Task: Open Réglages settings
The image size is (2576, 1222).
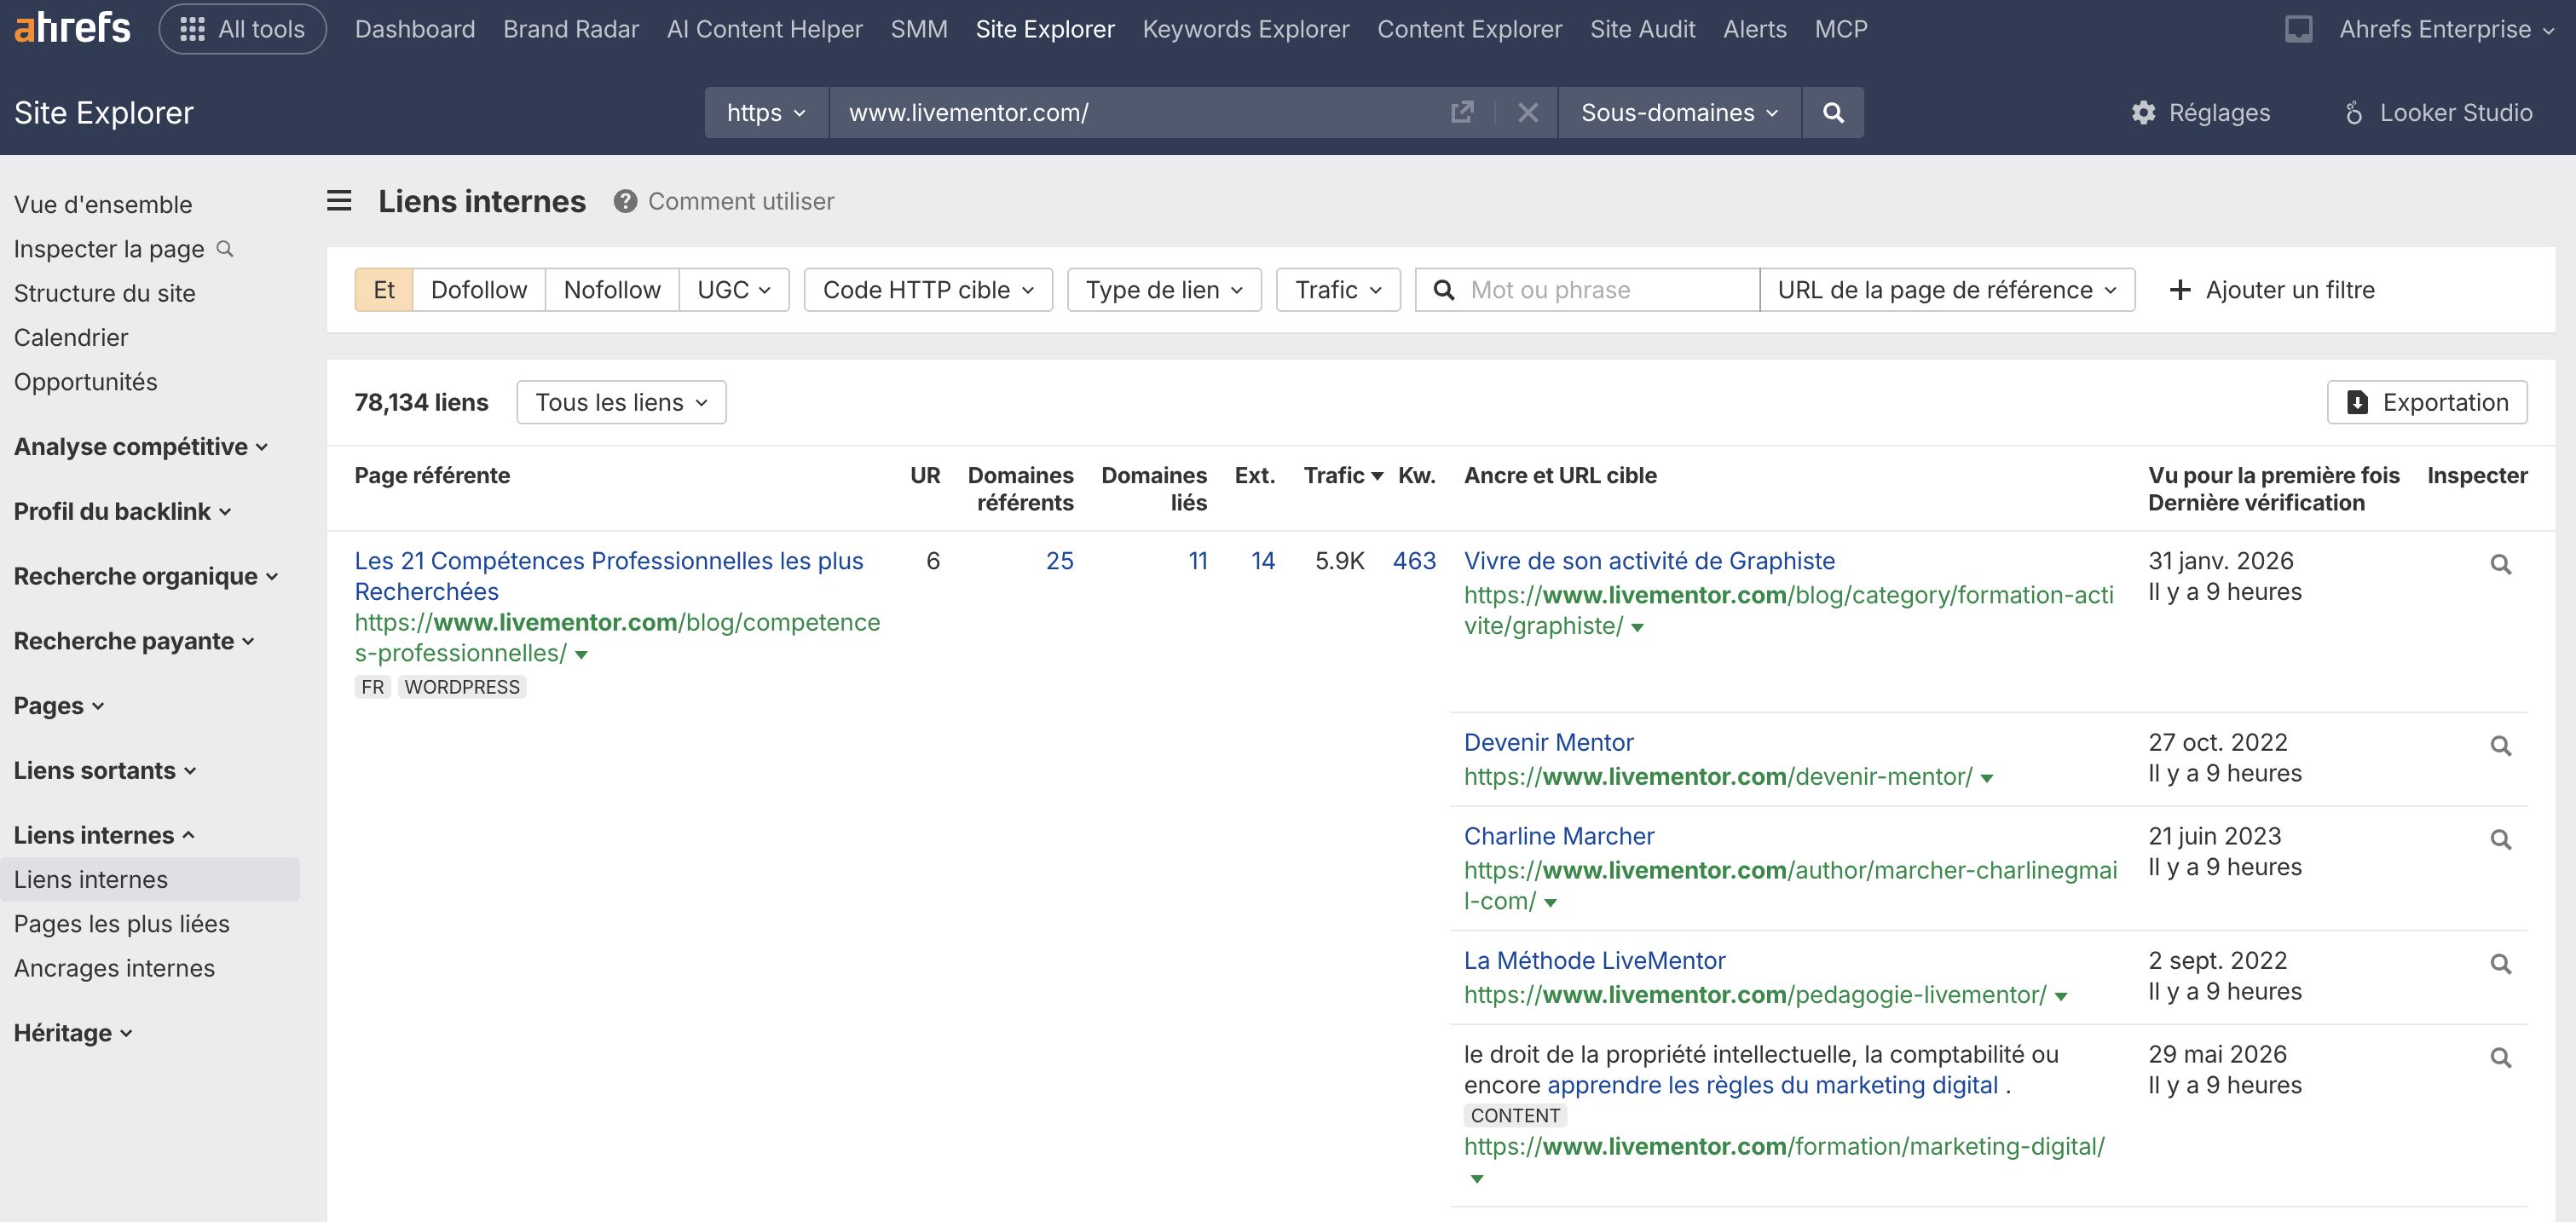Action: [x=2200, y=112]
